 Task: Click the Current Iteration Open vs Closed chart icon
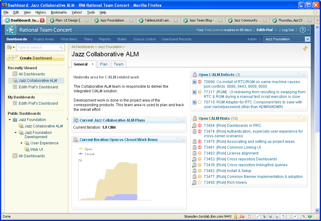[x=76, y=140]
